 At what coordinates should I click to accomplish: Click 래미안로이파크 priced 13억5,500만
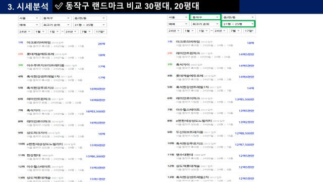point(188,98)
